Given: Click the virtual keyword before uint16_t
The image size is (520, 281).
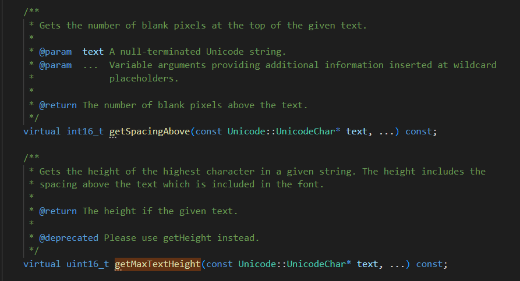Looking at the screenshot, I should point(42,264).
